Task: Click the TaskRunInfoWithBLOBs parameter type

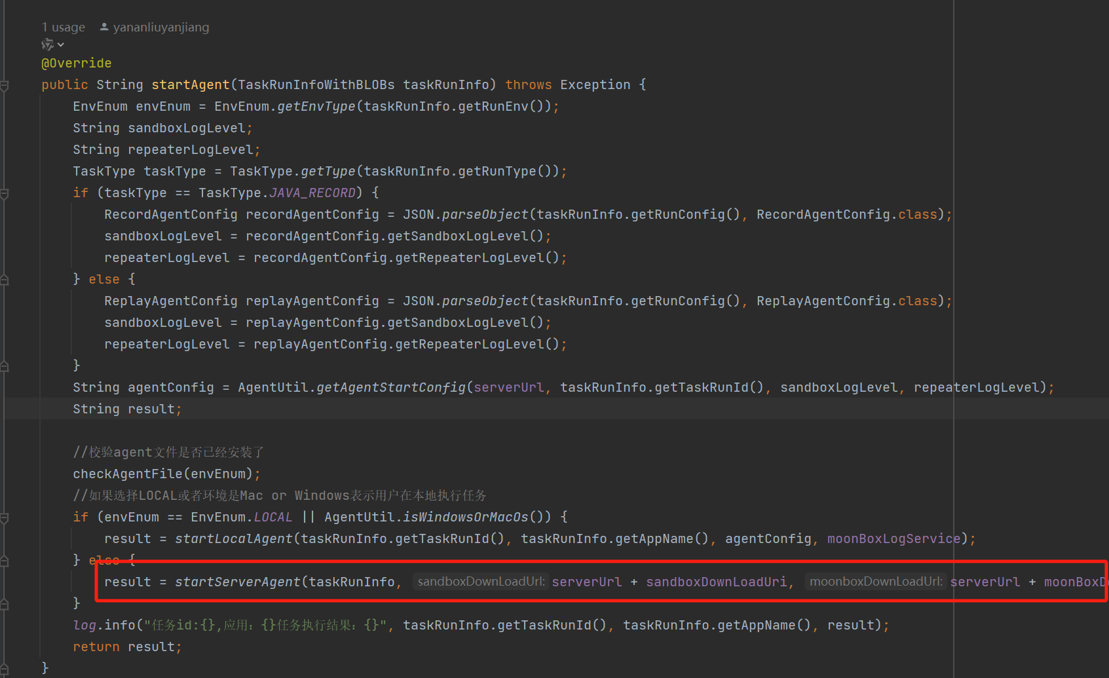Action: 316,85
